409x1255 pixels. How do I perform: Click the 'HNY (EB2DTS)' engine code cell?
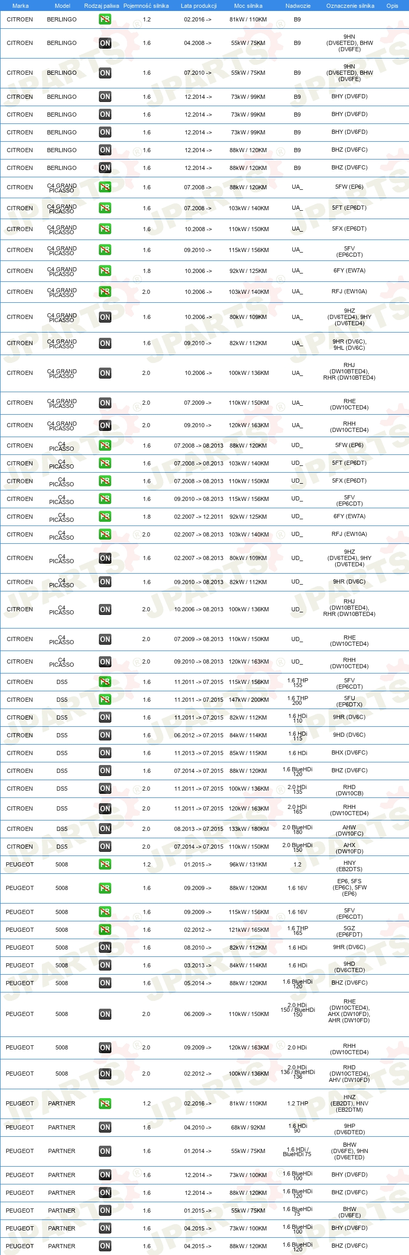[349, 866]
